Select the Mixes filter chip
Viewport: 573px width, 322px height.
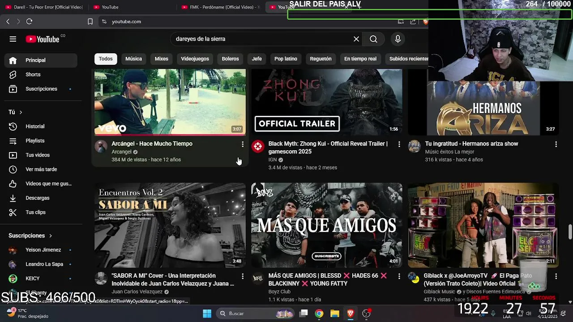(161, 59)
